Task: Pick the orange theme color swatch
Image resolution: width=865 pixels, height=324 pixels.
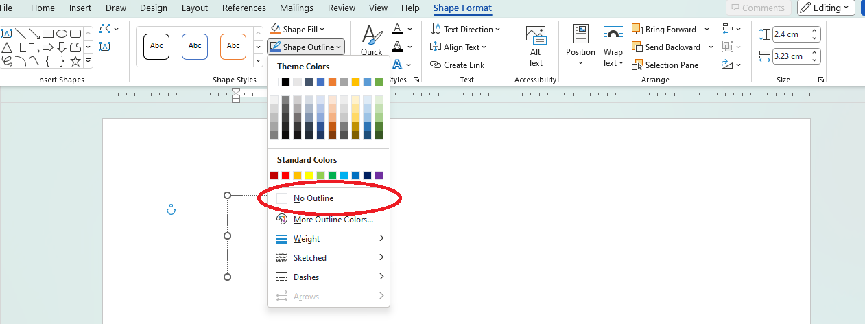Action: 333,82
